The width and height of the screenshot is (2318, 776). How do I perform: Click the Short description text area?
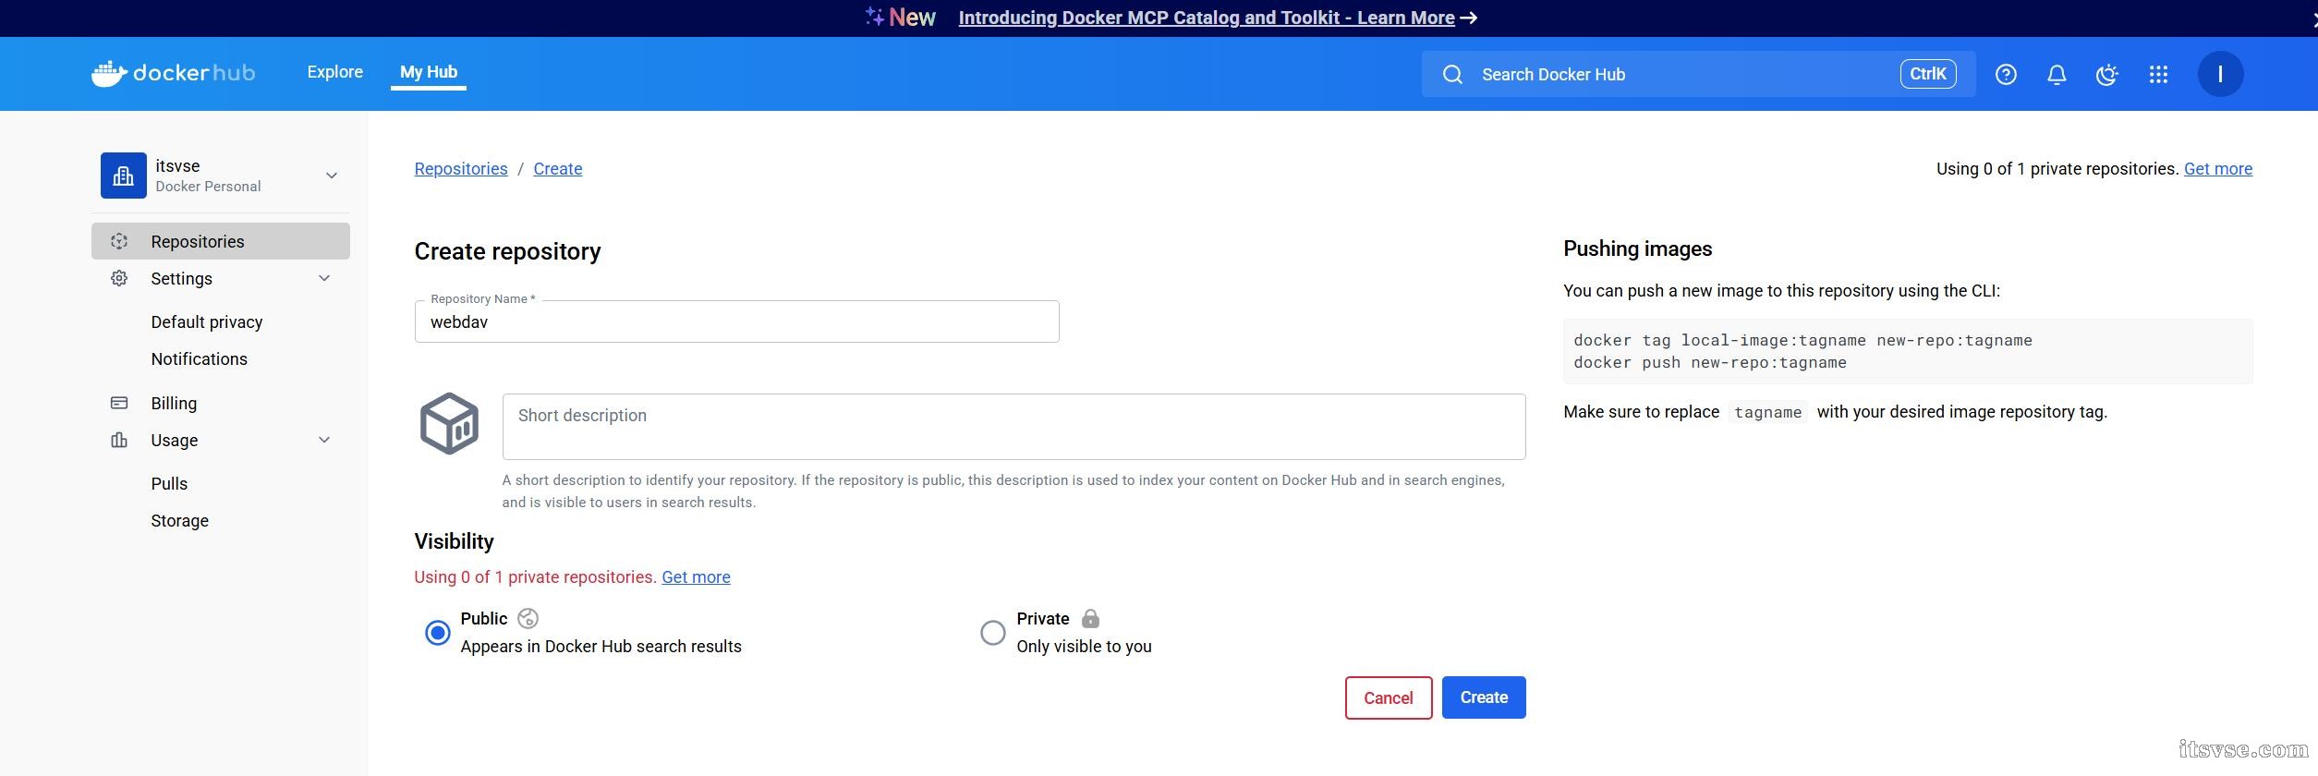tap(1013, 427)
